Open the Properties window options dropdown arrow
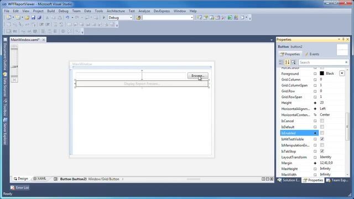354x199 pixels. [339, 39]
